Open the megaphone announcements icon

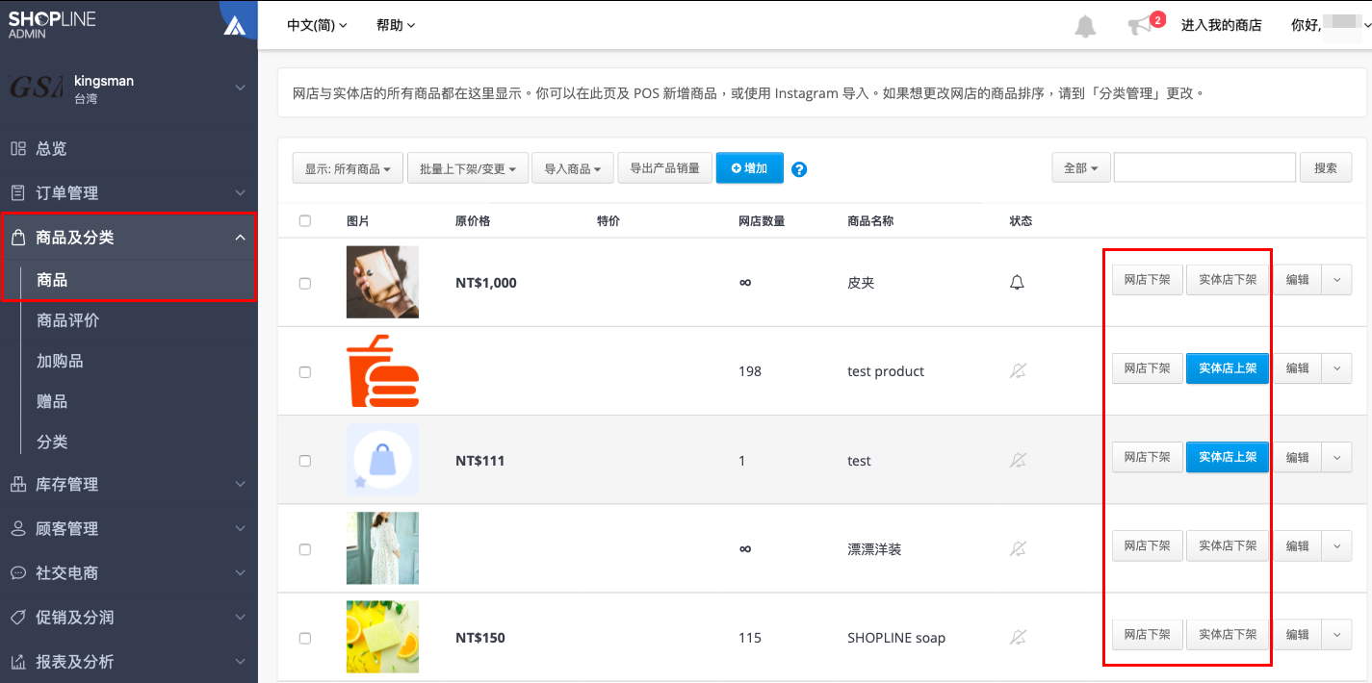pos(1140,26)
